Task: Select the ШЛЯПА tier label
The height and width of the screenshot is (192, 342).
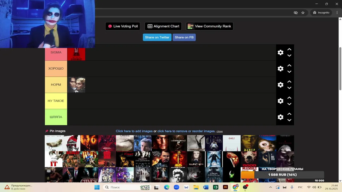Action: (56, 117)
